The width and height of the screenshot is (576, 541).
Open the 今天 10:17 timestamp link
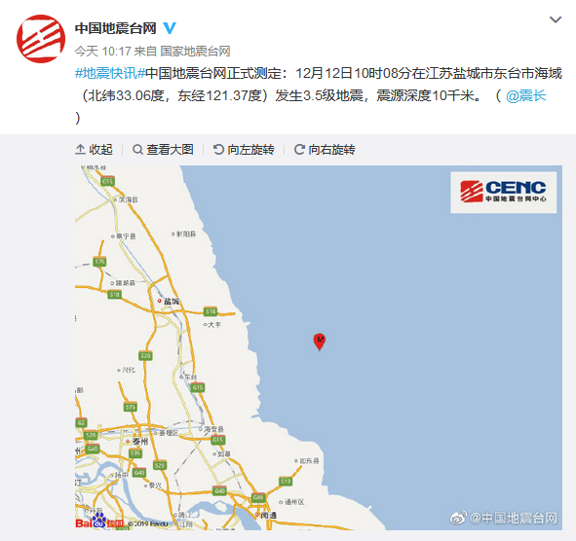pos(103,51)
